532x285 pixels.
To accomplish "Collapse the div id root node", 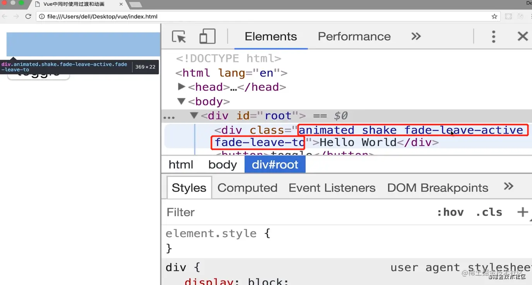I will coord(194,116).
